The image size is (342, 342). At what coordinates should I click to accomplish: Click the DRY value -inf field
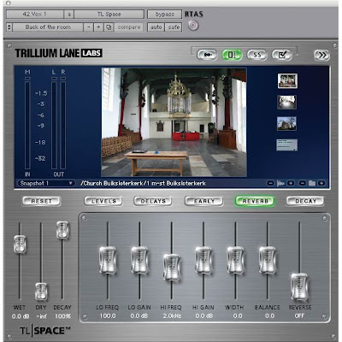42,316
